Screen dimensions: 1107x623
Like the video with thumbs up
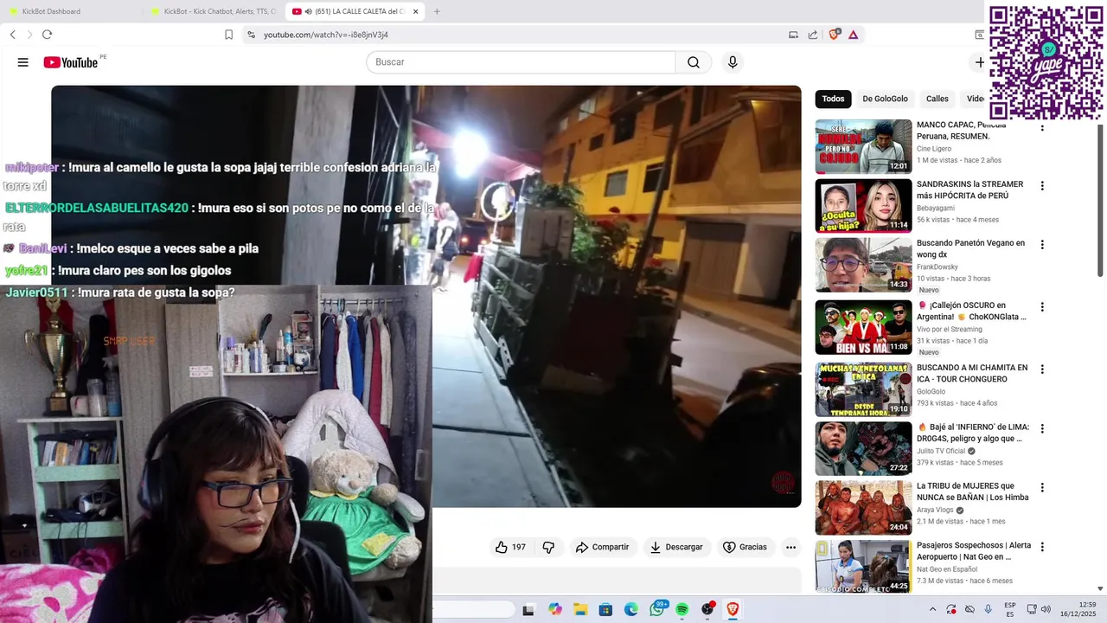[510, 547]
